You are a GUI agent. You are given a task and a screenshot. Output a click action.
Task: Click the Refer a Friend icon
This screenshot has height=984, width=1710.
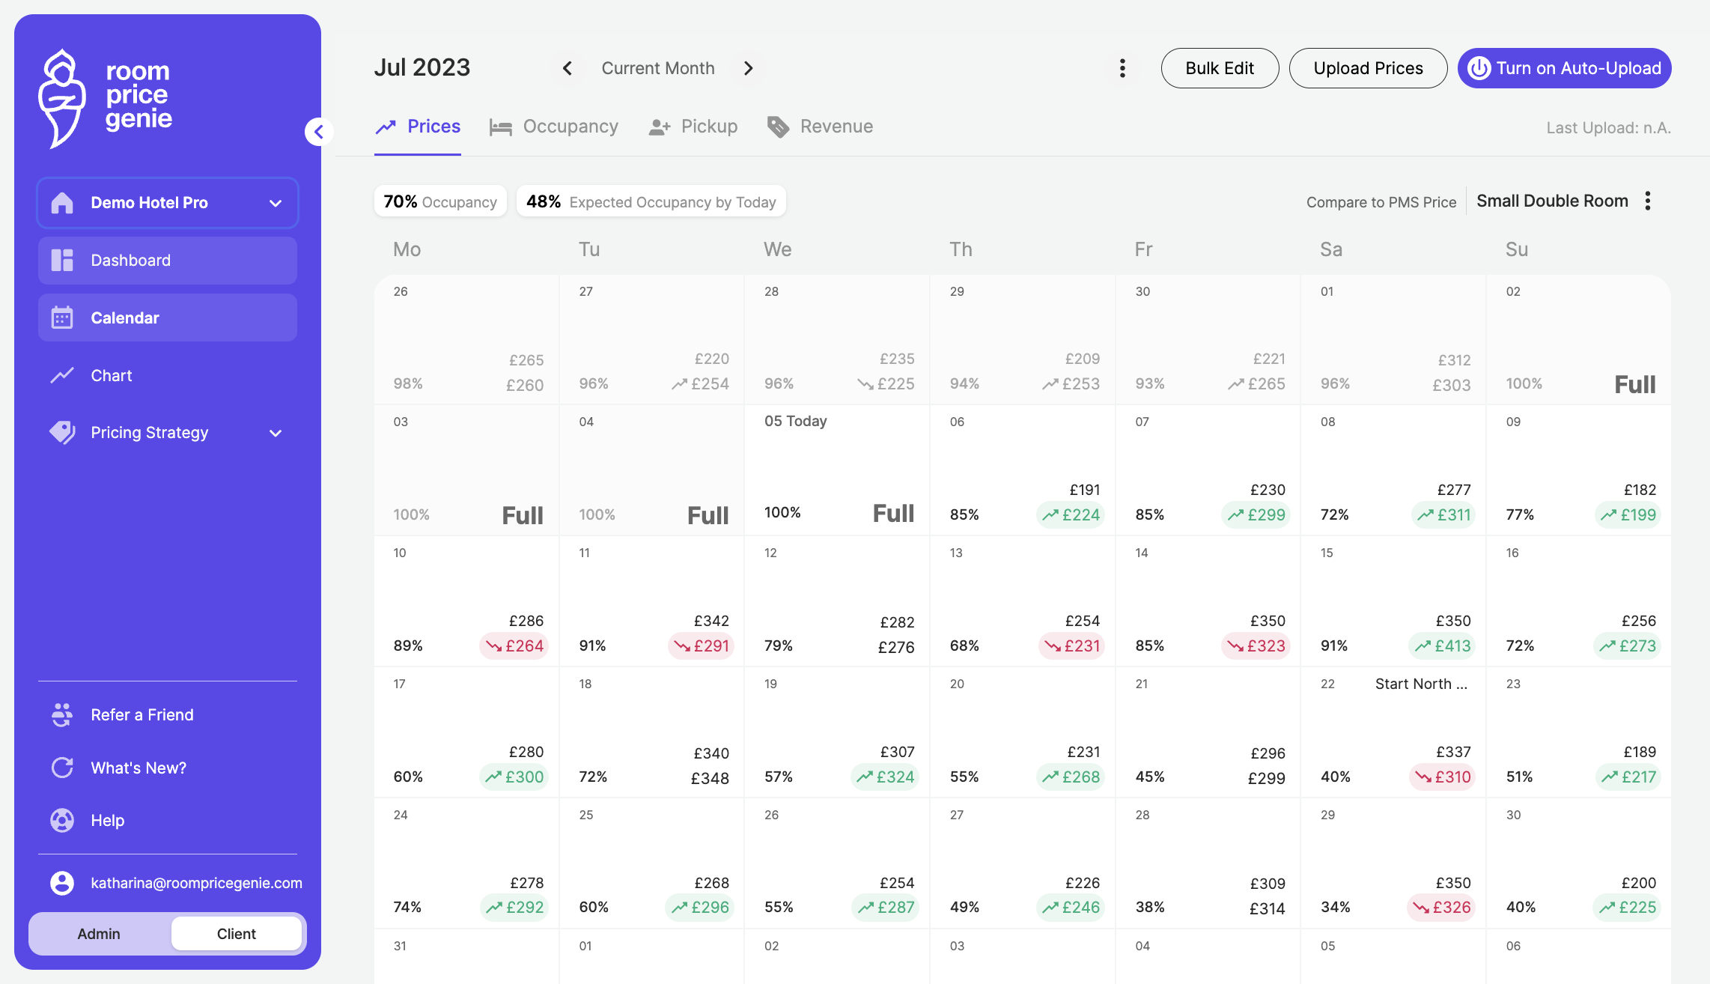(x=62, y=714)
